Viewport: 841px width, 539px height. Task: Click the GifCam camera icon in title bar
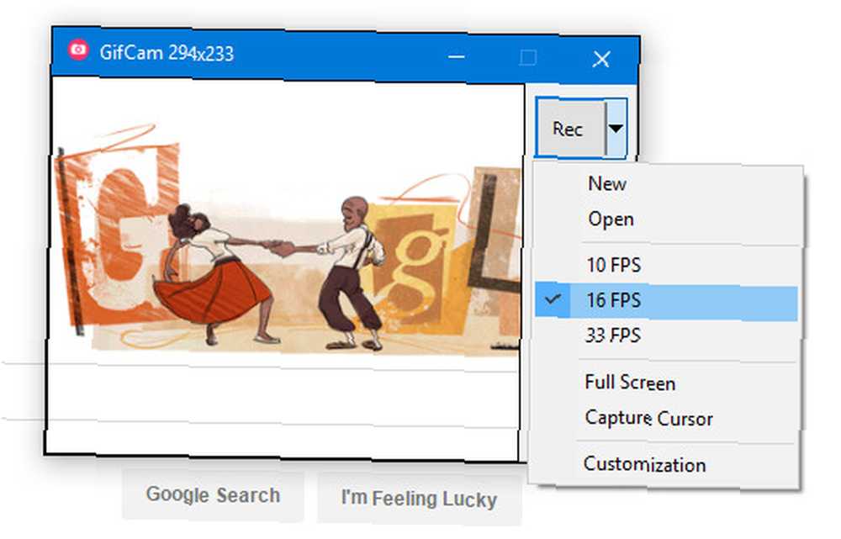[78, 50]
